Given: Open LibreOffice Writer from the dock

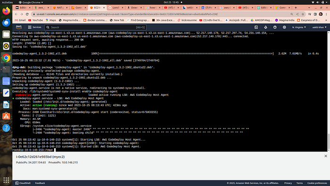Looking at the screenshot, I should (x=6, y=104).
